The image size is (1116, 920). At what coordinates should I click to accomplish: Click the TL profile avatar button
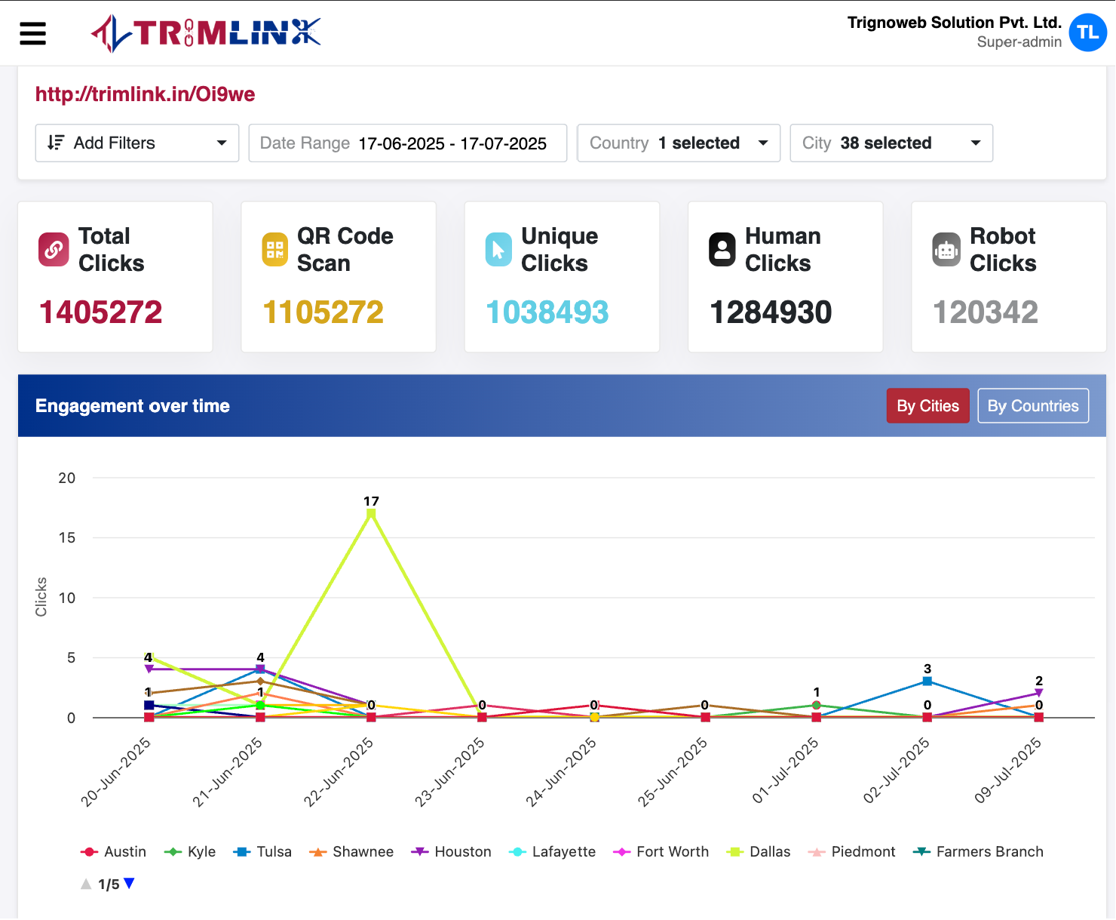(1087, 32)
